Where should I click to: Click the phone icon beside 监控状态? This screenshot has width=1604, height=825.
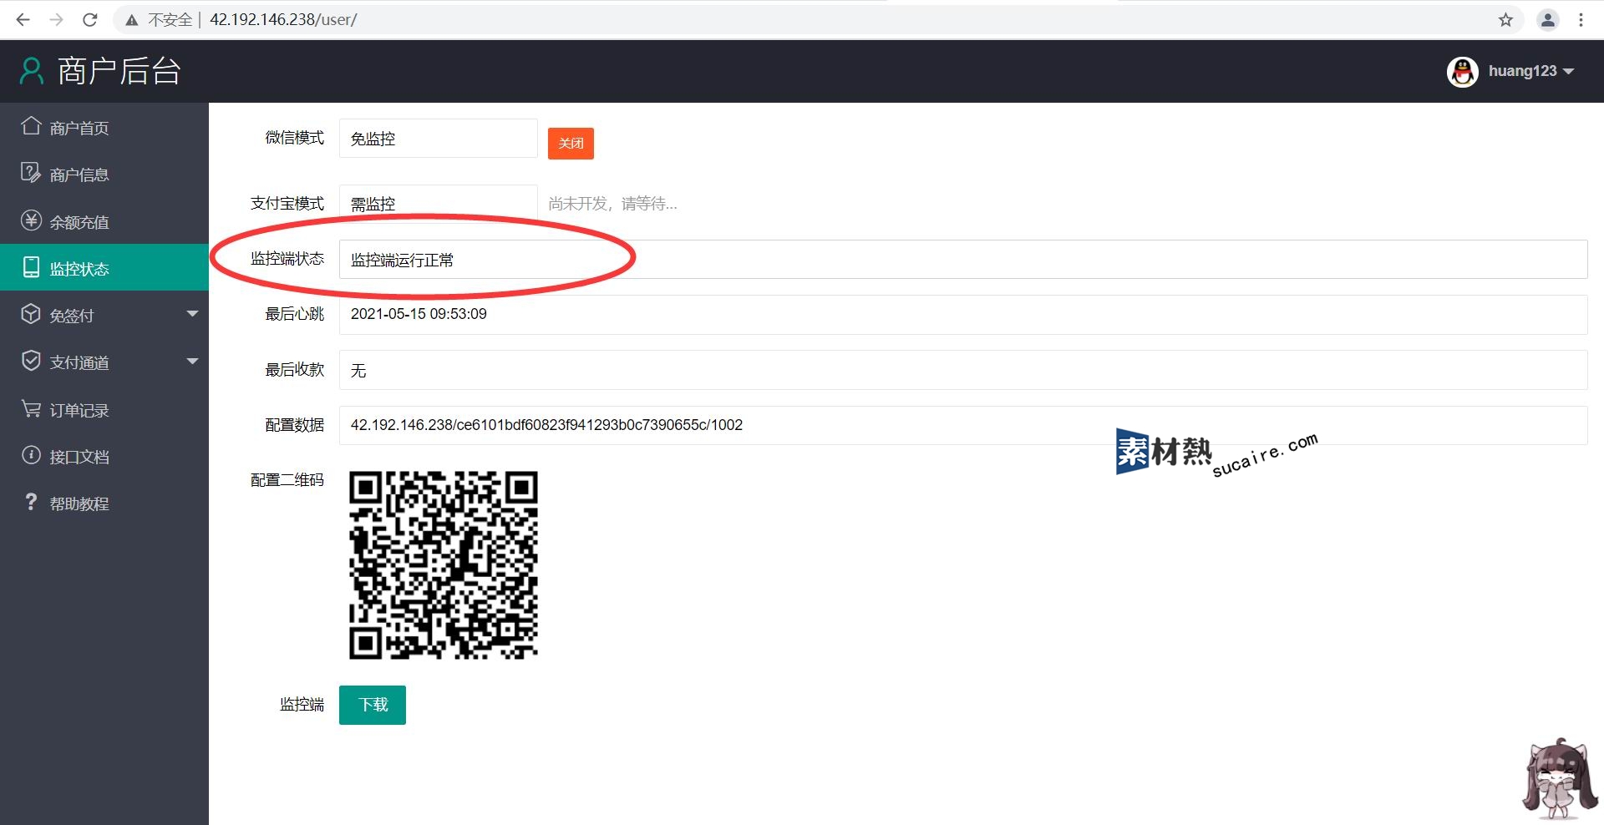tap(31, 267)
